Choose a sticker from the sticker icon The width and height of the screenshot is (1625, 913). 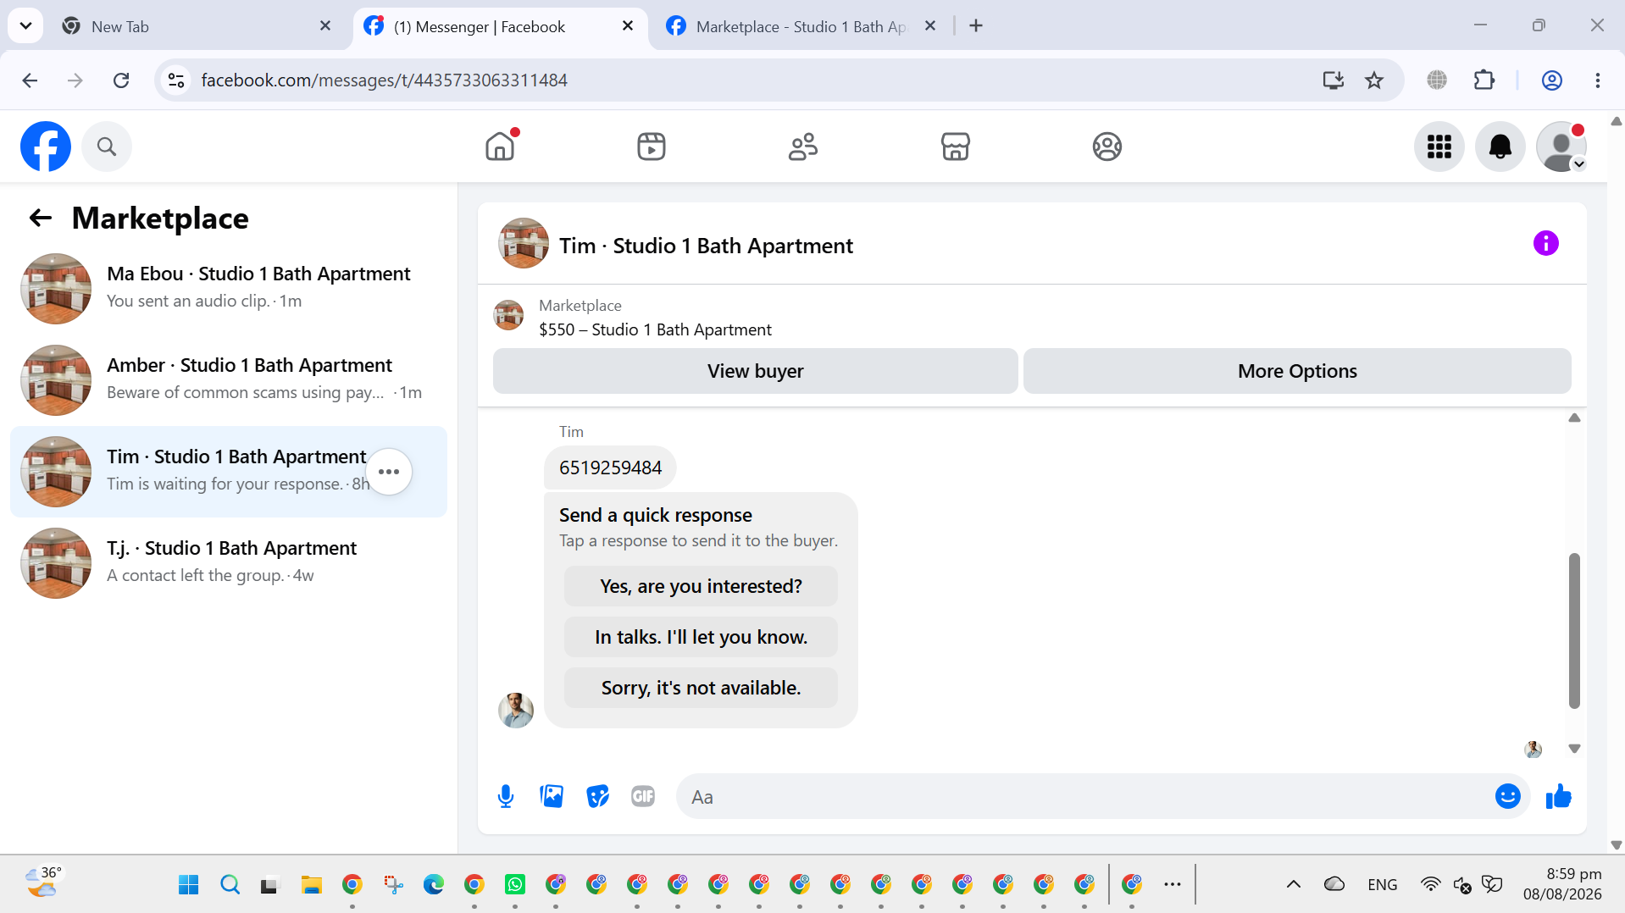(x=597, y=796)
